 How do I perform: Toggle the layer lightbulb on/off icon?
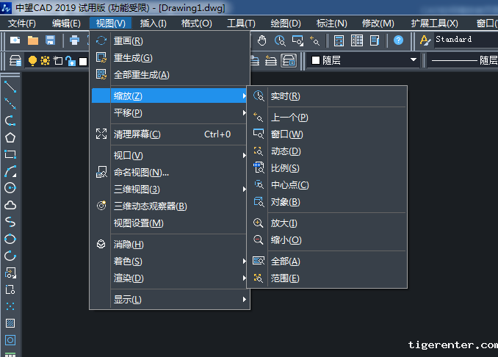[32, 60]
